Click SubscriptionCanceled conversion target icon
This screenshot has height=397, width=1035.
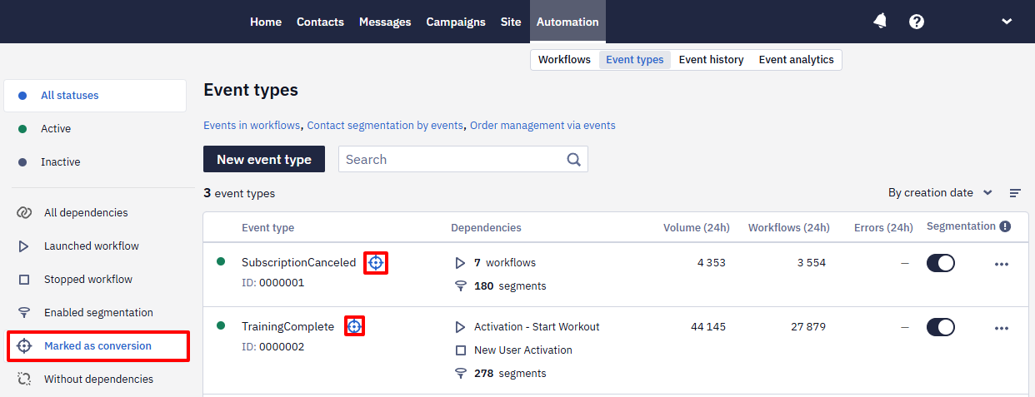(376, 263)
